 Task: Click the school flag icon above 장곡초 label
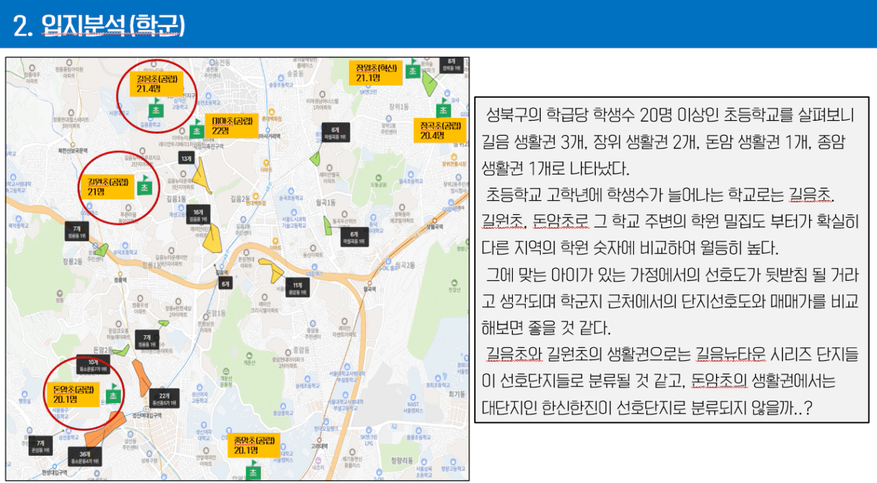tap(444, 110)
